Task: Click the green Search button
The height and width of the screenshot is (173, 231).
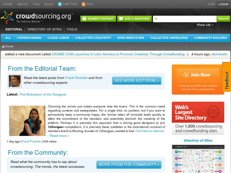Action: tap(223, 19)
